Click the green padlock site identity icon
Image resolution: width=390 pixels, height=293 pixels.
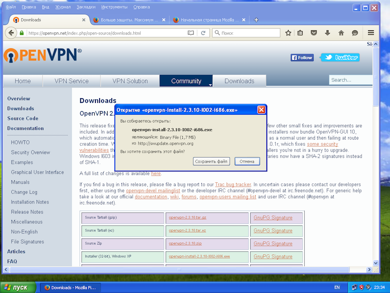(22, 33)
